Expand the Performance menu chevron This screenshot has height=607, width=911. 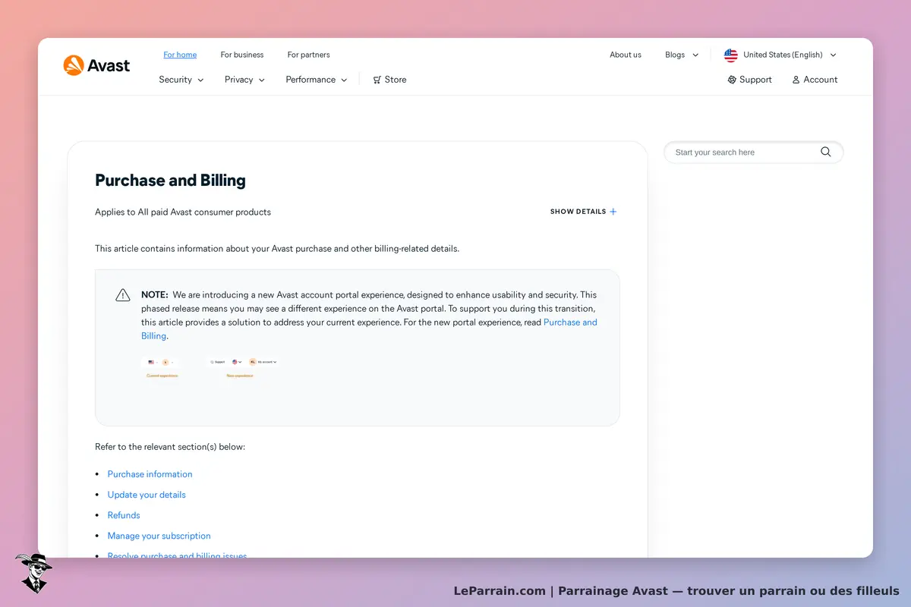coord(344,80)
